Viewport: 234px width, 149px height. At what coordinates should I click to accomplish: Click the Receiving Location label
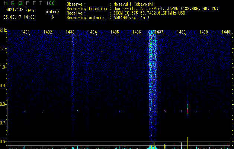[87, 9]
